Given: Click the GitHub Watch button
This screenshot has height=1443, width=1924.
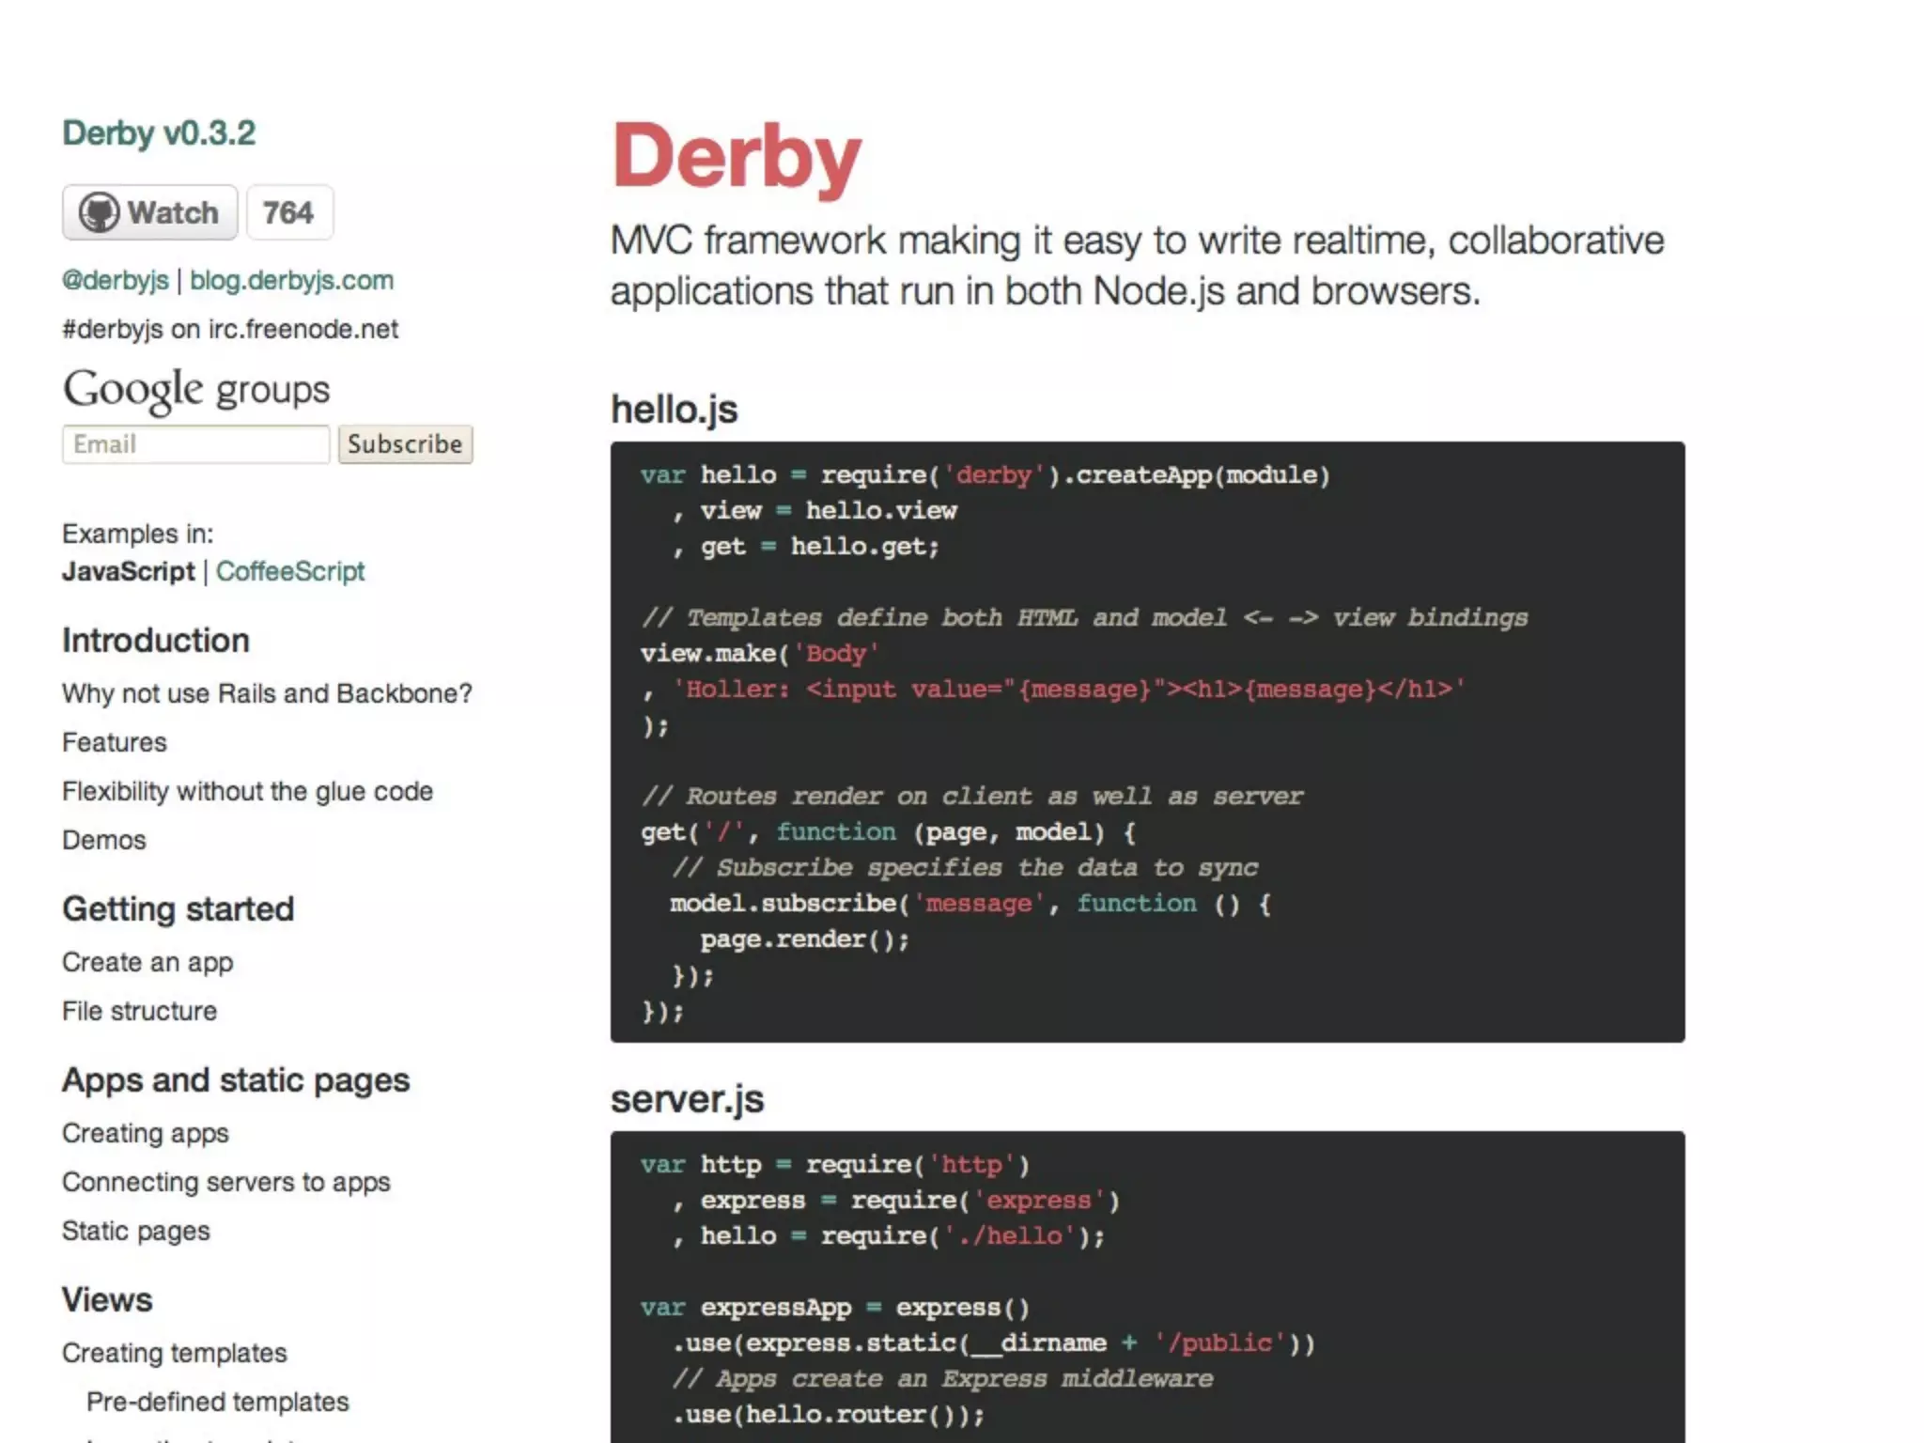Looking at the screenshot, I should pyautogui.click(x=149, y=212).
